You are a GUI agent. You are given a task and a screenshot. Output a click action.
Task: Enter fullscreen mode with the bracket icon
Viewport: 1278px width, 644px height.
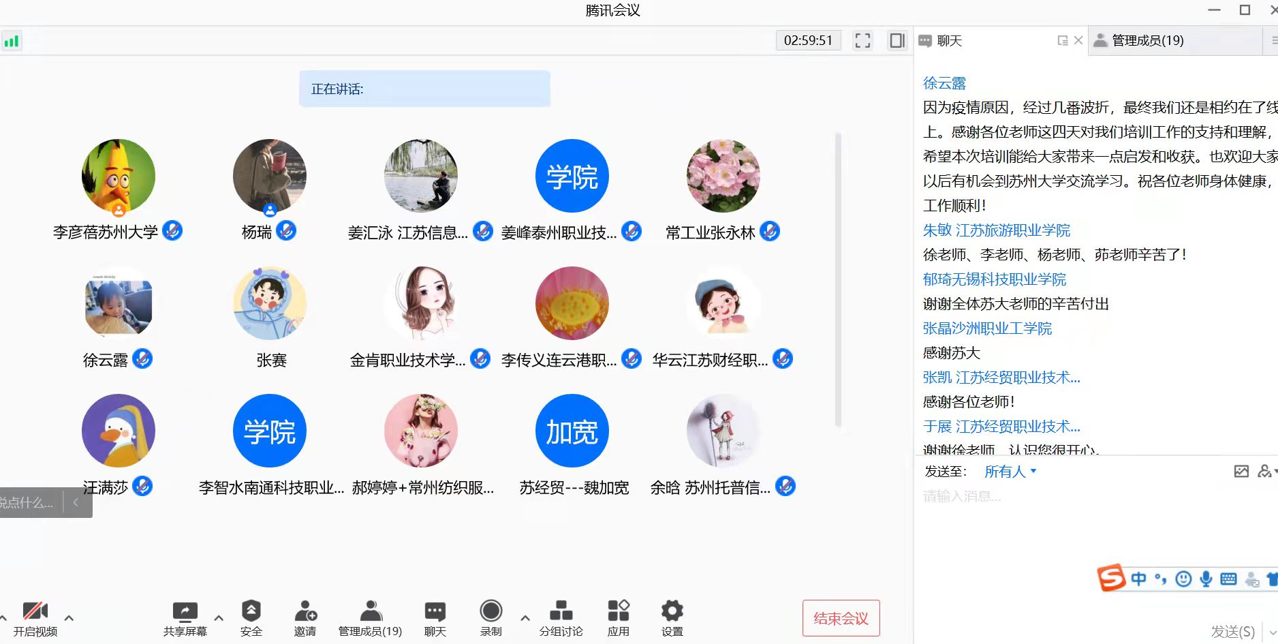click(x=862, y=41)
